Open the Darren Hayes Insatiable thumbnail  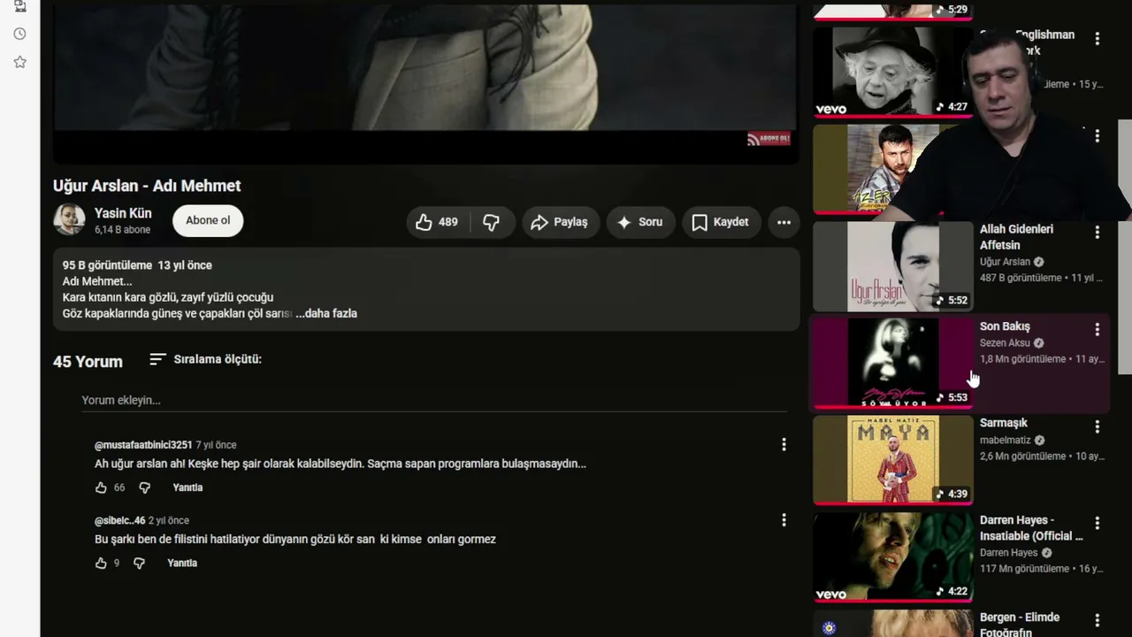892,556
